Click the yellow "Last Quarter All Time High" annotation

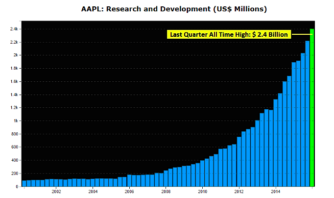click(229, 34)
